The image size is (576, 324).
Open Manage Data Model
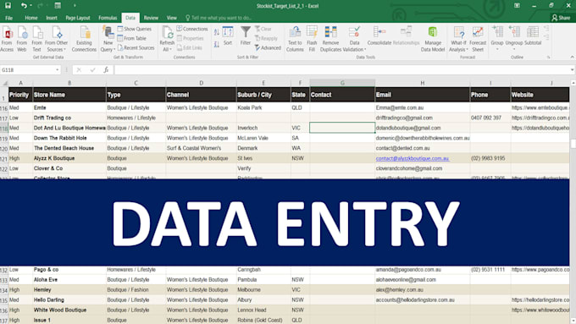point(433,40)
